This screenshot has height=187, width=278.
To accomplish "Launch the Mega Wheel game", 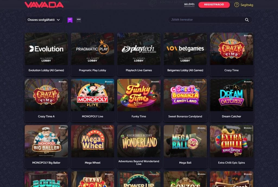I will click(x=93, y=147).
